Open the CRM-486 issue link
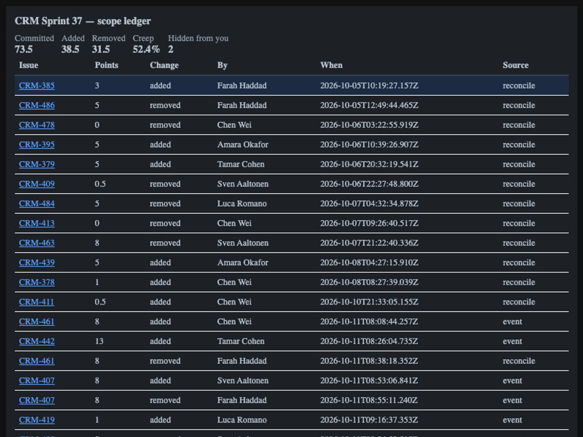The image size is (583, 437). click(x=37, y=105)
